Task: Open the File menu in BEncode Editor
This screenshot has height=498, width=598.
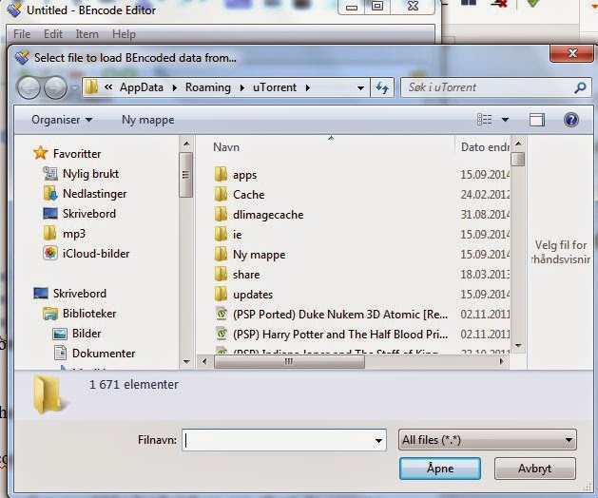Action: click(x=22, y=34)
